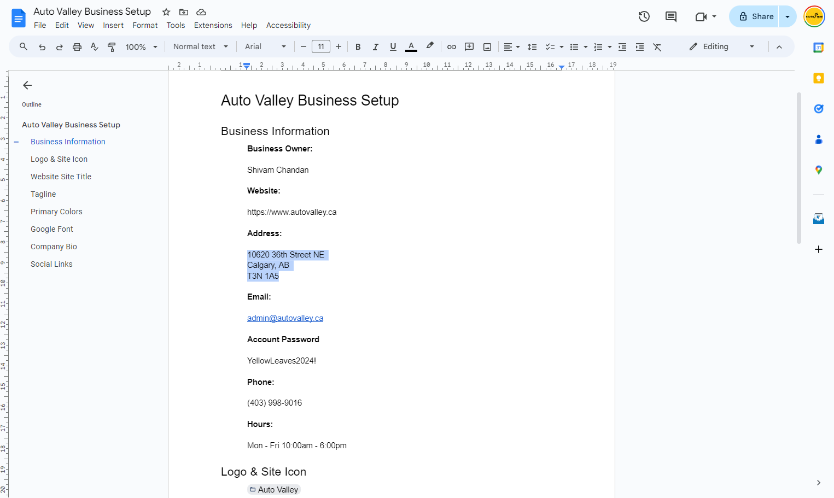Open the admin@autovalley.ca email link
Viewport: 834px width, 498px height.
(285, 318)
